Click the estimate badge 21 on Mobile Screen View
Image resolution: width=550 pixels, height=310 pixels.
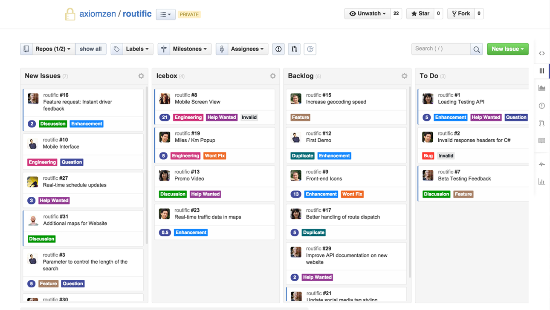coord(165,118)
